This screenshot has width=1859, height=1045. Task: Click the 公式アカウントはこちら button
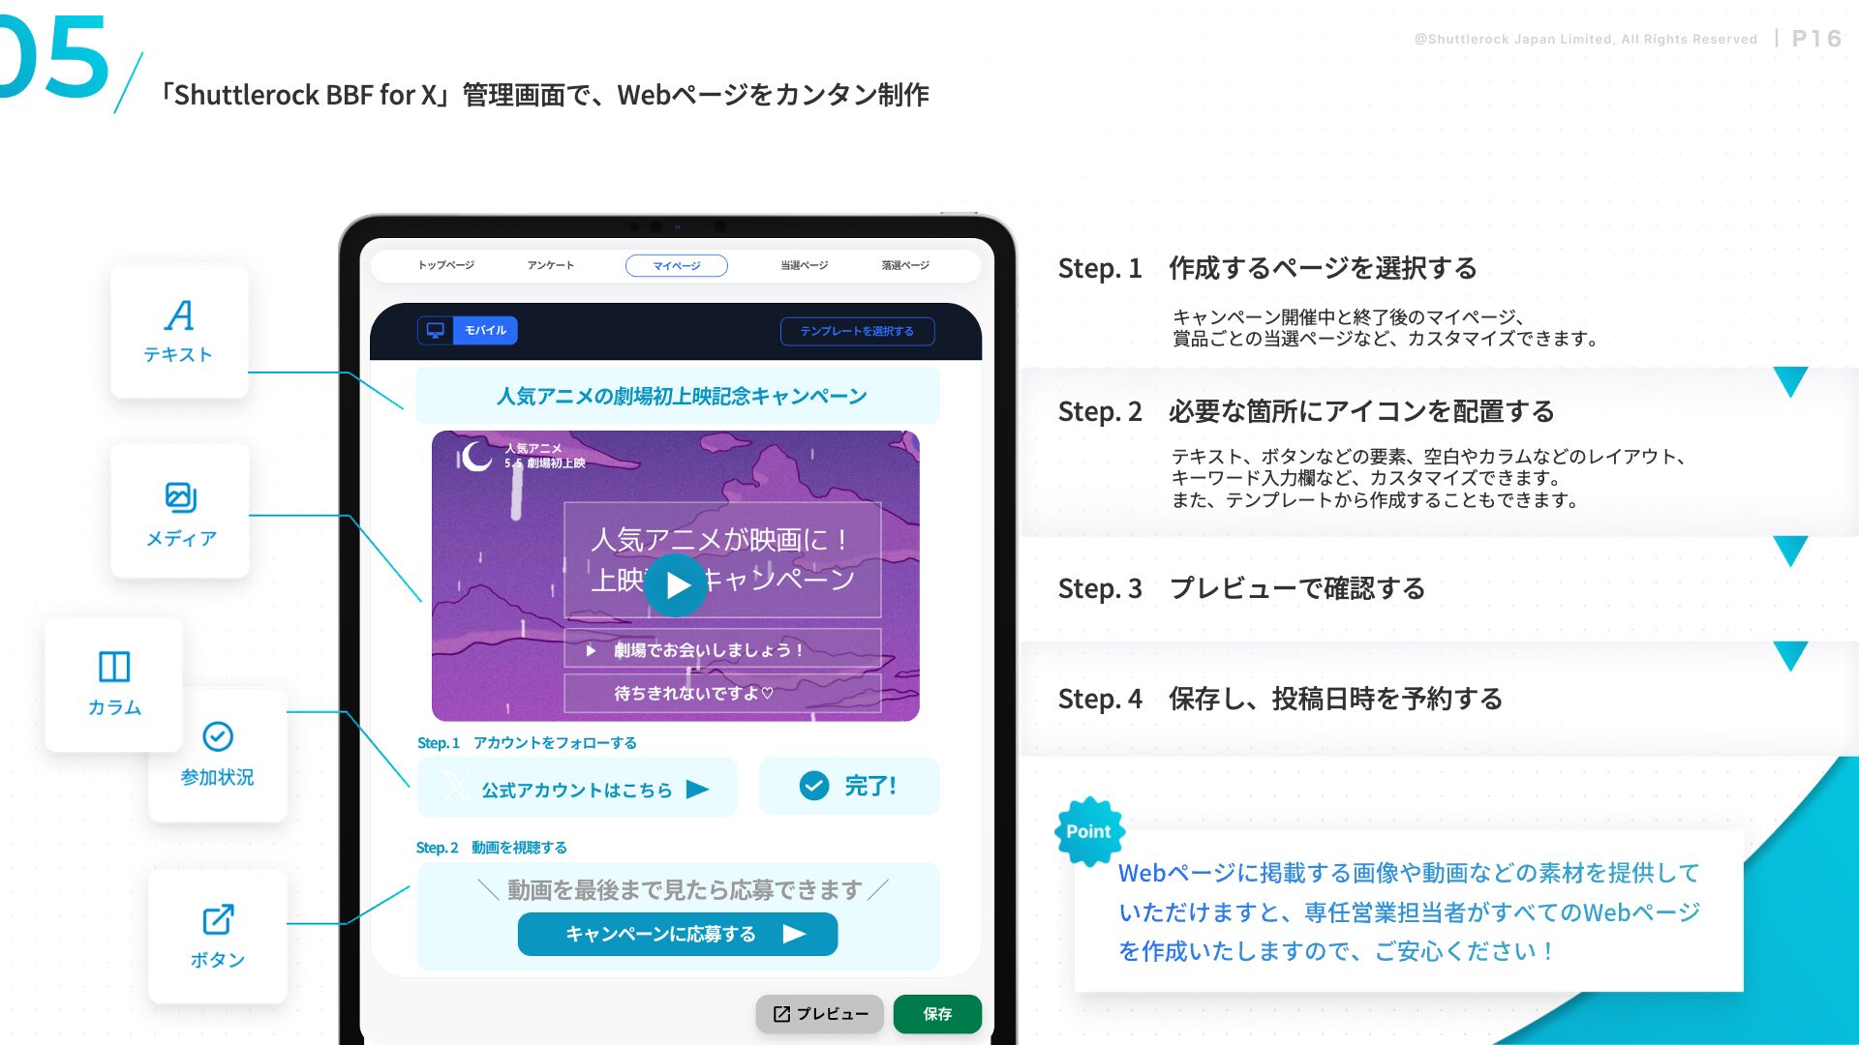(x=577, y=788)
